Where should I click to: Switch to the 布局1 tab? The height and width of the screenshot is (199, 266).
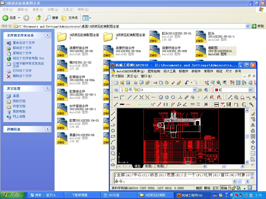149,166
